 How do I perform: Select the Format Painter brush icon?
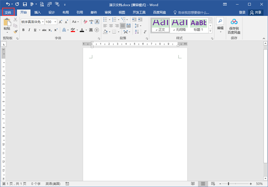(x=16, y=31)
